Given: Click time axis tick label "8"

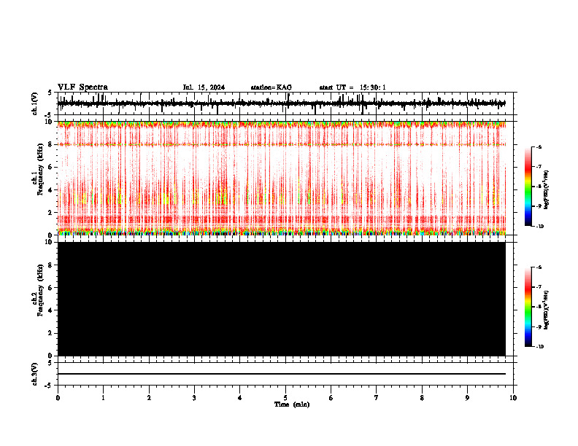Looking at the screenshot, I should point(422,398).
